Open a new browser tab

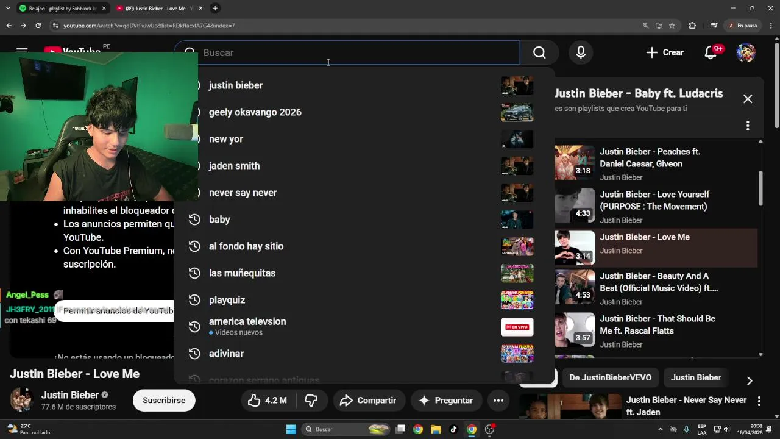[x=215, y=8]
